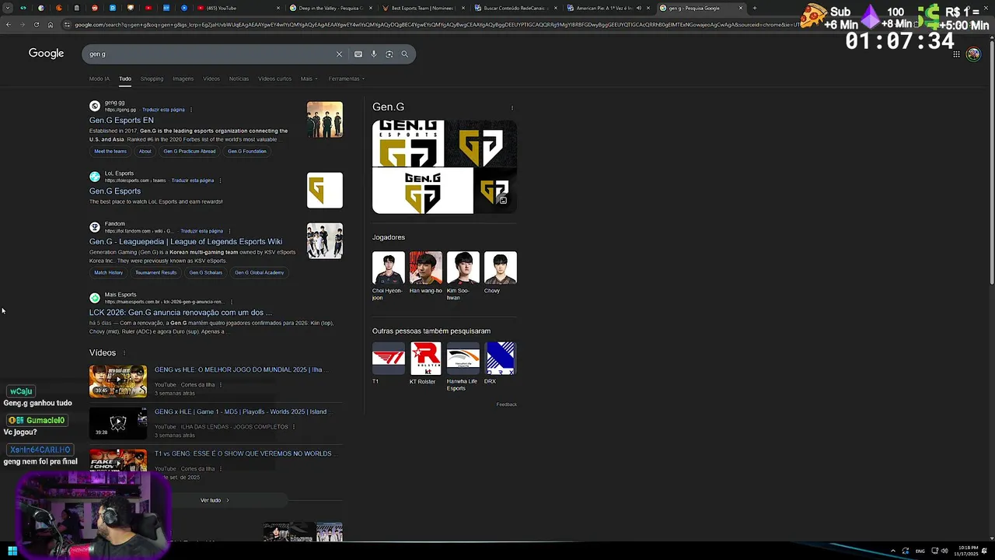
Task: Show hidden system tray icons
Action: [x=892, y=551]
